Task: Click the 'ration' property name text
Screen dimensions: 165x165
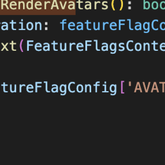Action: pos(21,26)
